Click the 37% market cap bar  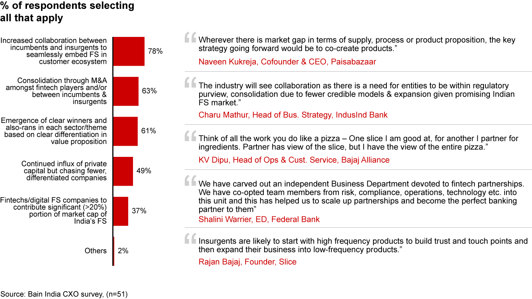point(121,211)
